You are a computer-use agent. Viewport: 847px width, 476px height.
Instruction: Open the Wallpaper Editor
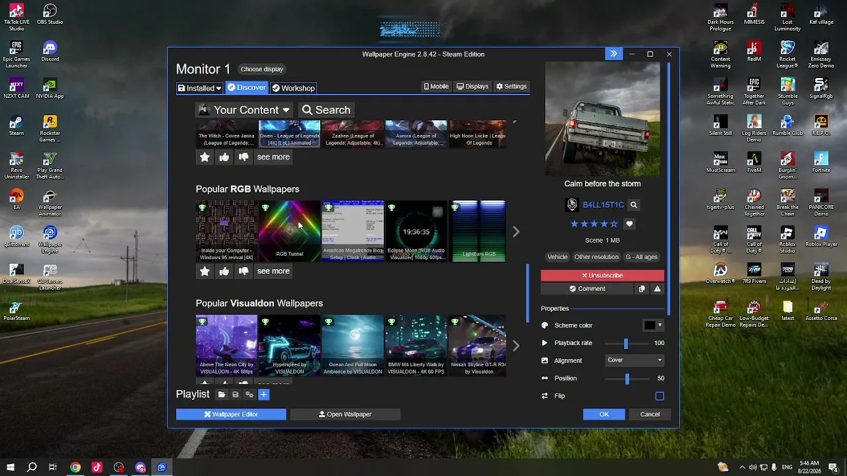coord(231,415)
